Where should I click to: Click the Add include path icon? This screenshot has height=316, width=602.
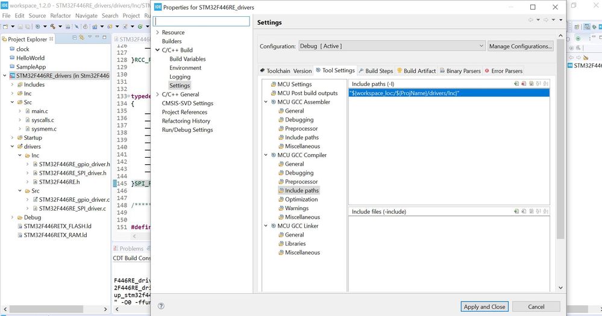[x=516, y=84]
